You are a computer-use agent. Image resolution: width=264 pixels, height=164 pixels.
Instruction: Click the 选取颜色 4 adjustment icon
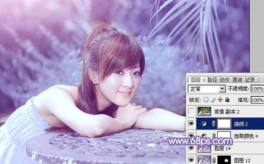click(204, 135)
